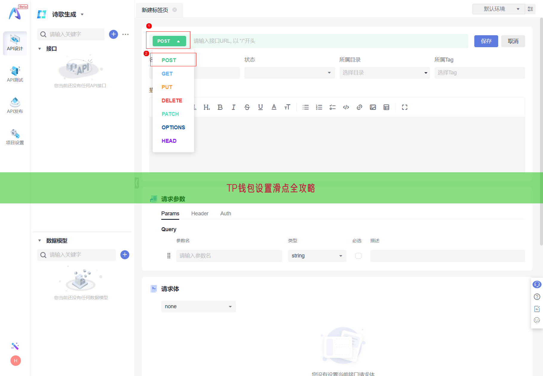The width and height of the screenshot is (543, 376).
Task: Open the string type dropdown
Action: point(317,256)
